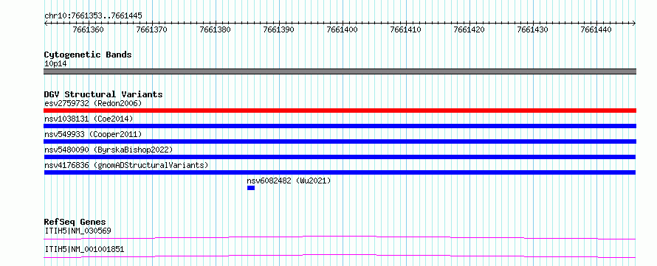Select the RefSeq Genes track title
This screenshot has height=266, width=657.
(75, 222)
